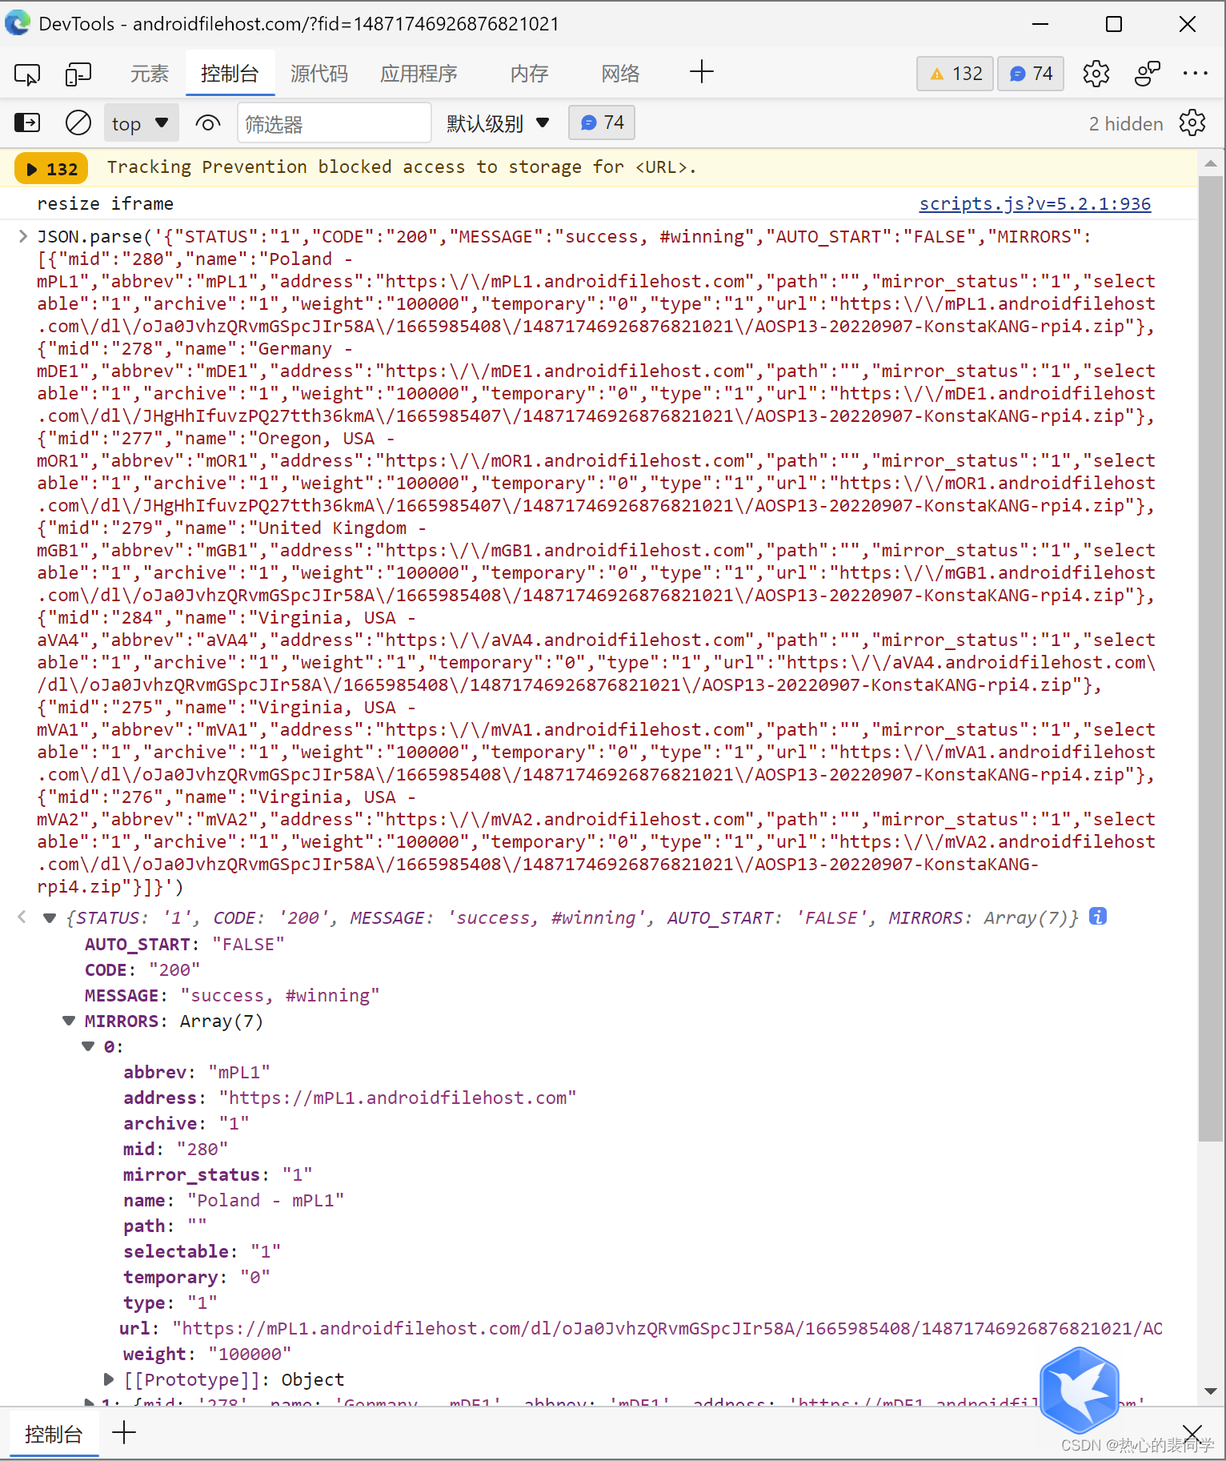Expand the JSON.parse input line chevron

22,236
